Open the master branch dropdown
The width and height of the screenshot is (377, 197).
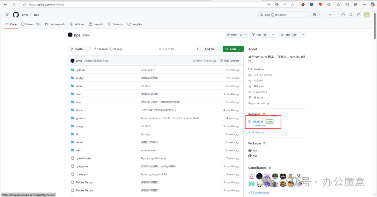coord(79,49)
